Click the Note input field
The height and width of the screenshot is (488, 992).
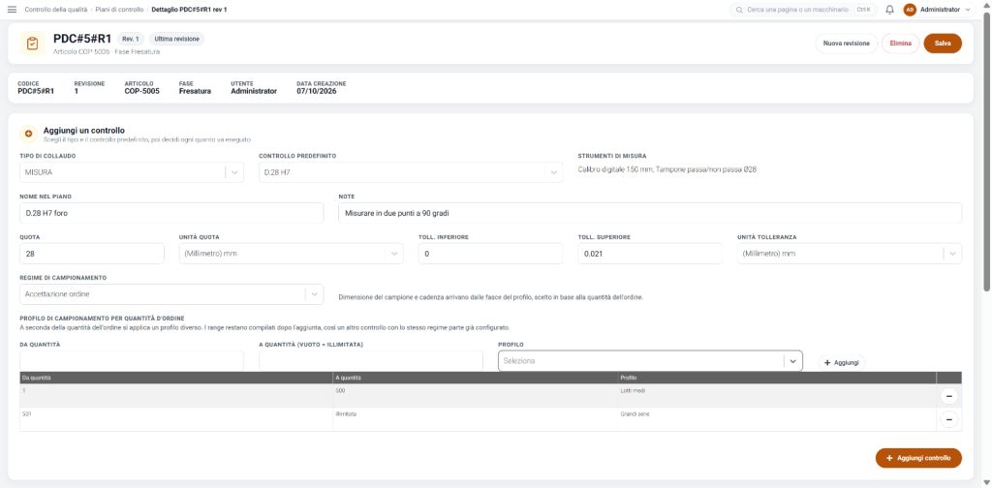click(x=650, y=213)
